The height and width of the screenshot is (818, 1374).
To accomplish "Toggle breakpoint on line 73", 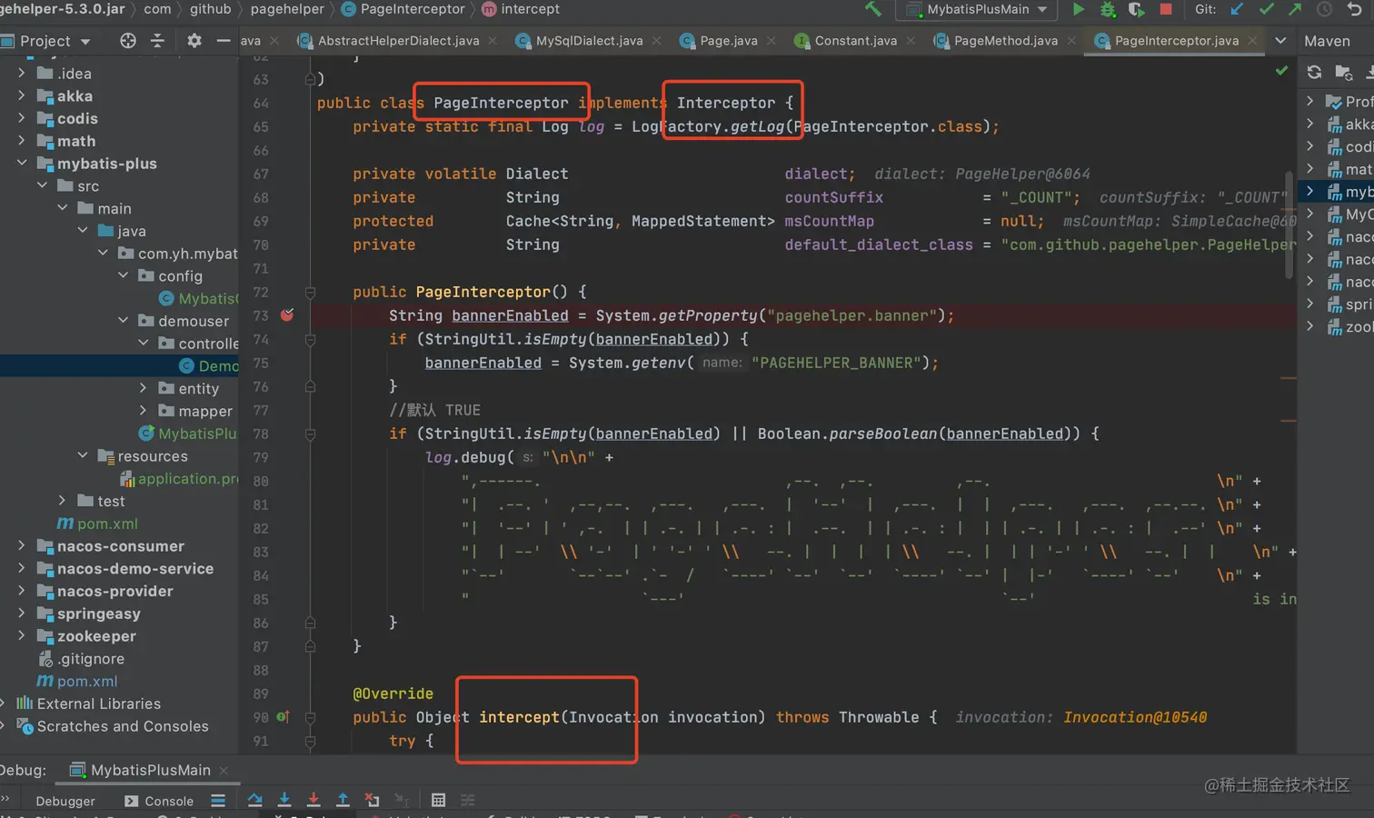I will tap(287, 314).
